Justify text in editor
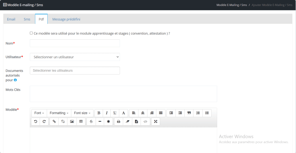This screenshot has height=153, width=296. [161, 113]
